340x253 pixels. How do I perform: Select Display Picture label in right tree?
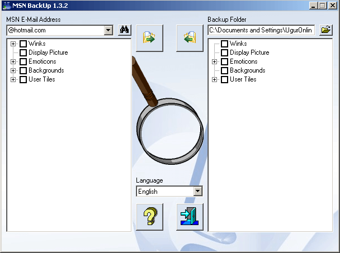[x=249, y=52]
